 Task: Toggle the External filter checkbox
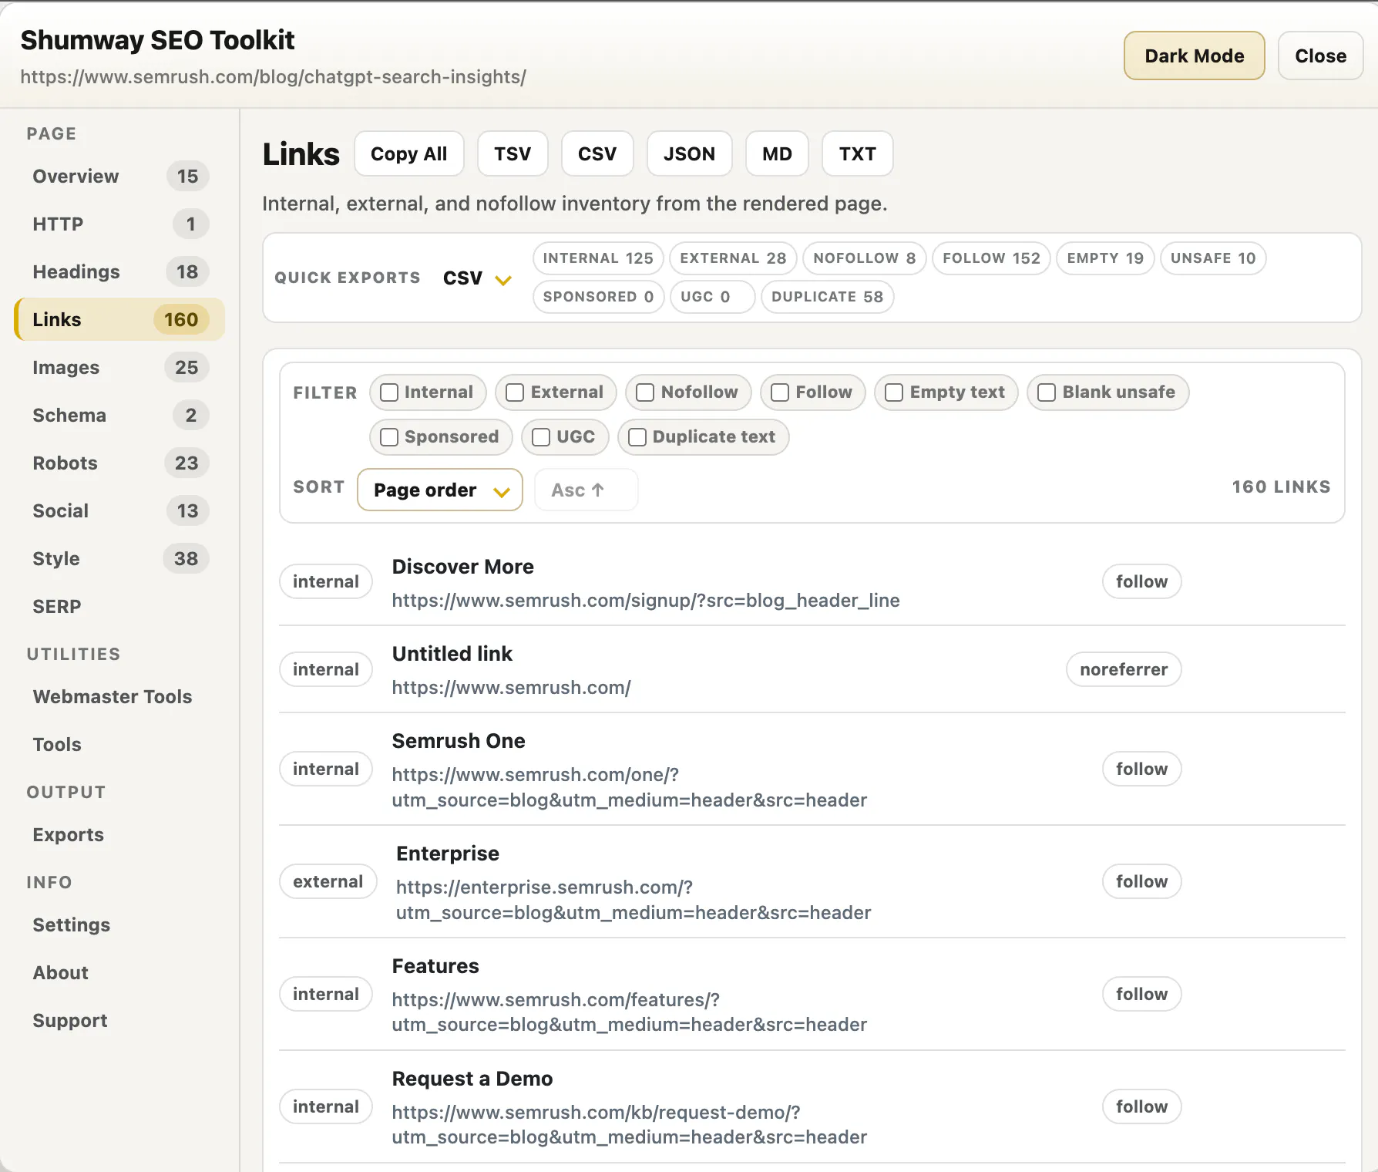(515, 392)
